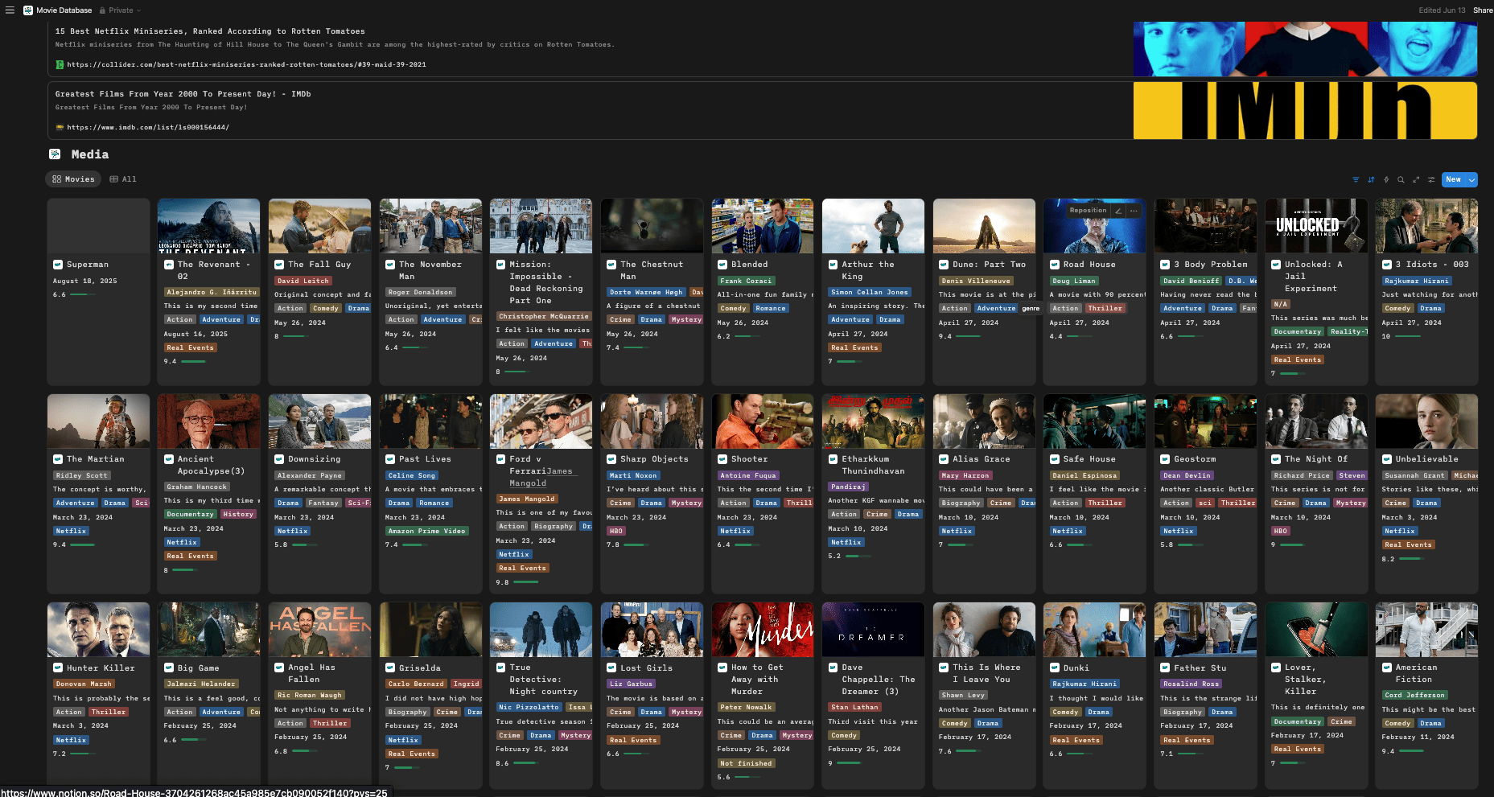This screenshot has height=797, width=1494.
Task: Click the page icon beside Dunki
Action: (x=1055, y=668)
